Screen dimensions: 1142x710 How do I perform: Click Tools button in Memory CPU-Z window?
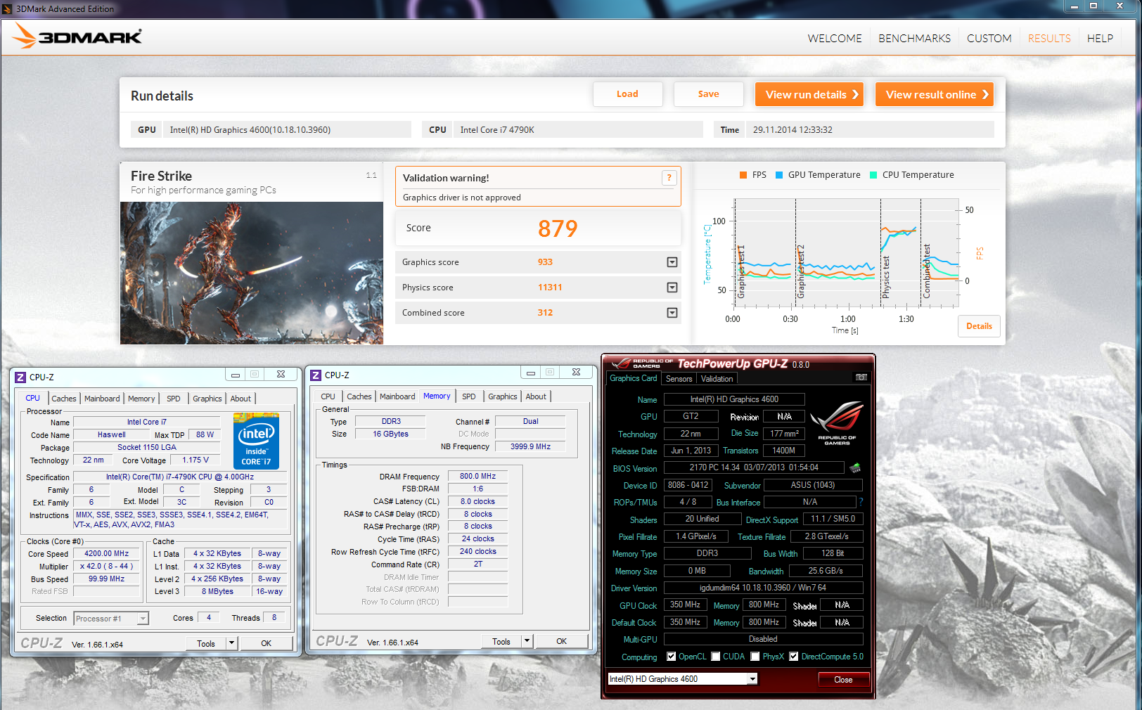[x=501, y=641]
